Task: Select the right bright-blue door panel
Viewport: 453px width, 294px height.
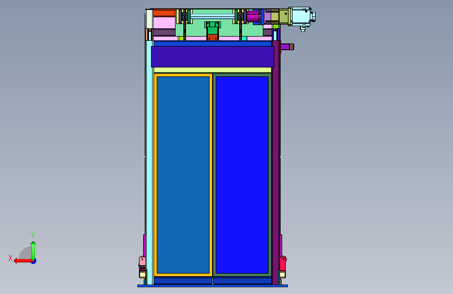Action: click(x=242, y=175)
